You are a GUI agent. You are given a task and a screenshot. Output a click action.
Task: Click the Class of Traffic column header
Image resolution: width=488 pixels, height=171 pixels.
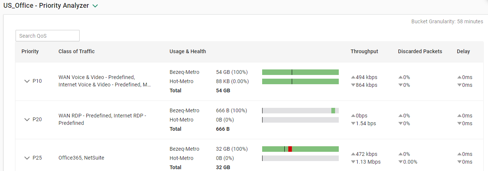[77, 51]
